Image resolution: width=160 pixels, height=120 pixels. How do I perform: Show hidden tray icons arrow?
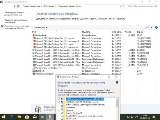(124, 117)
